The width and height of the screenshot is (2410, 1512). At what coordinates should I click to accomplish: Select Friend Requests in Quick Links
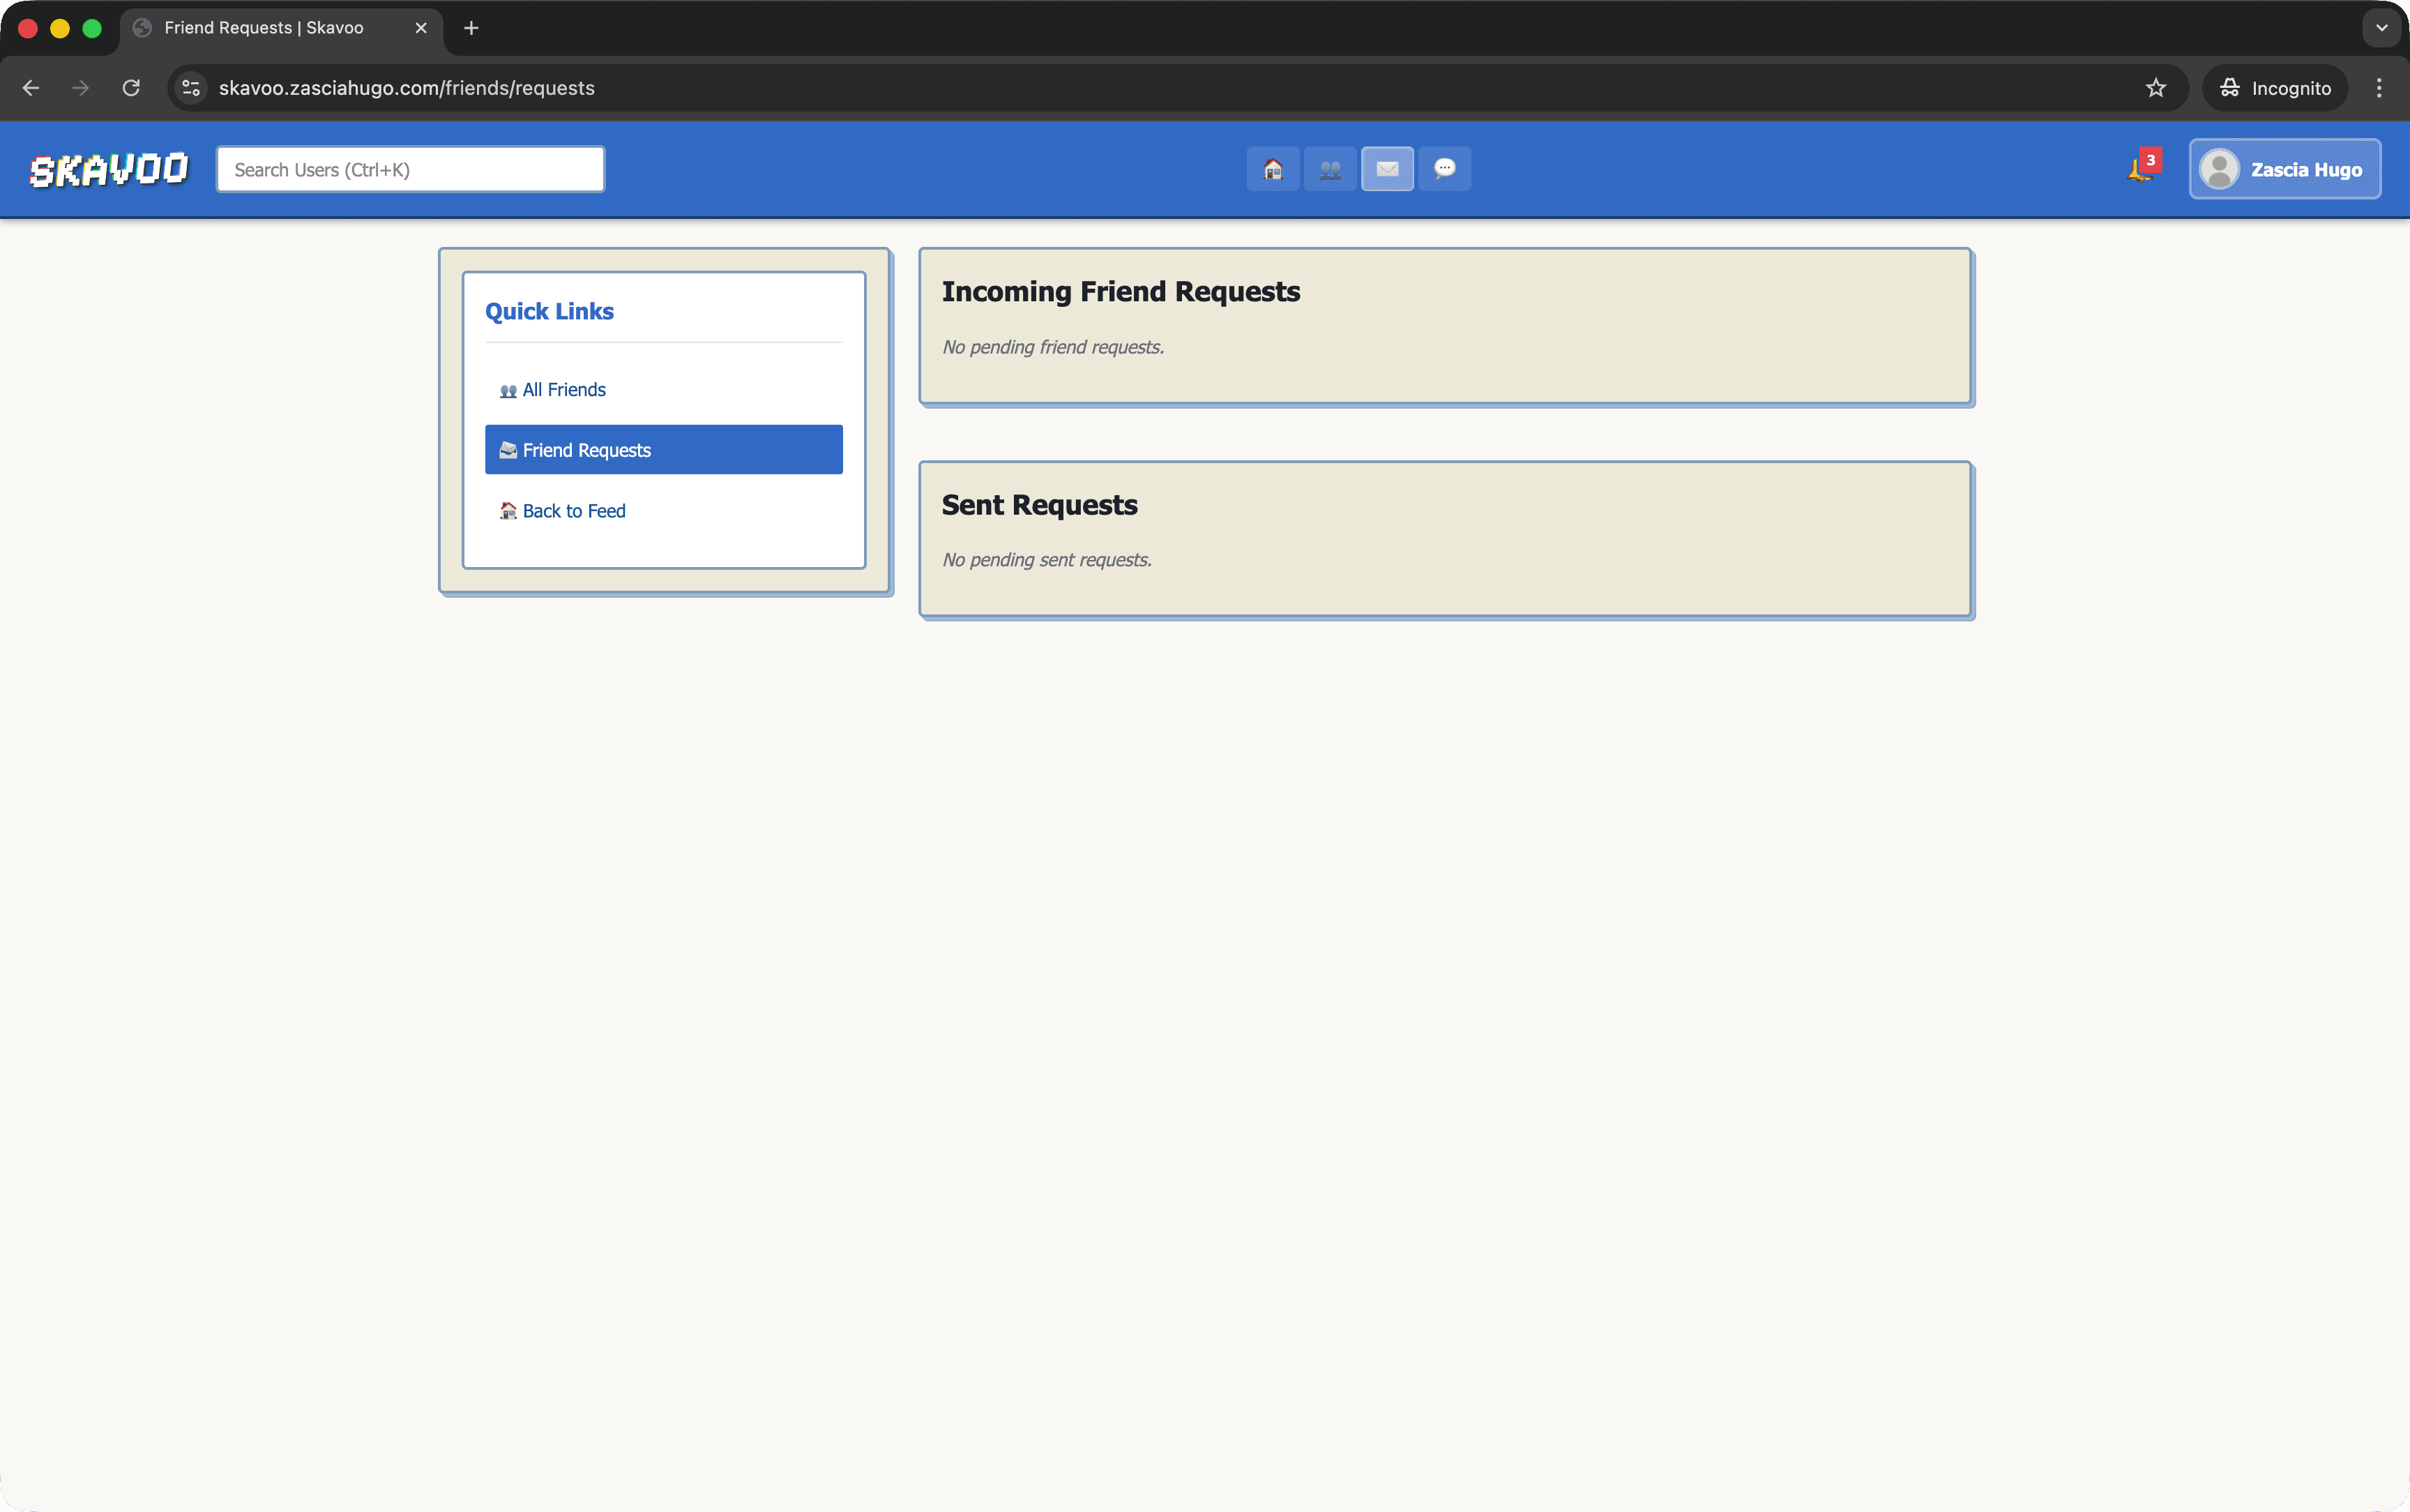(664, 450)
